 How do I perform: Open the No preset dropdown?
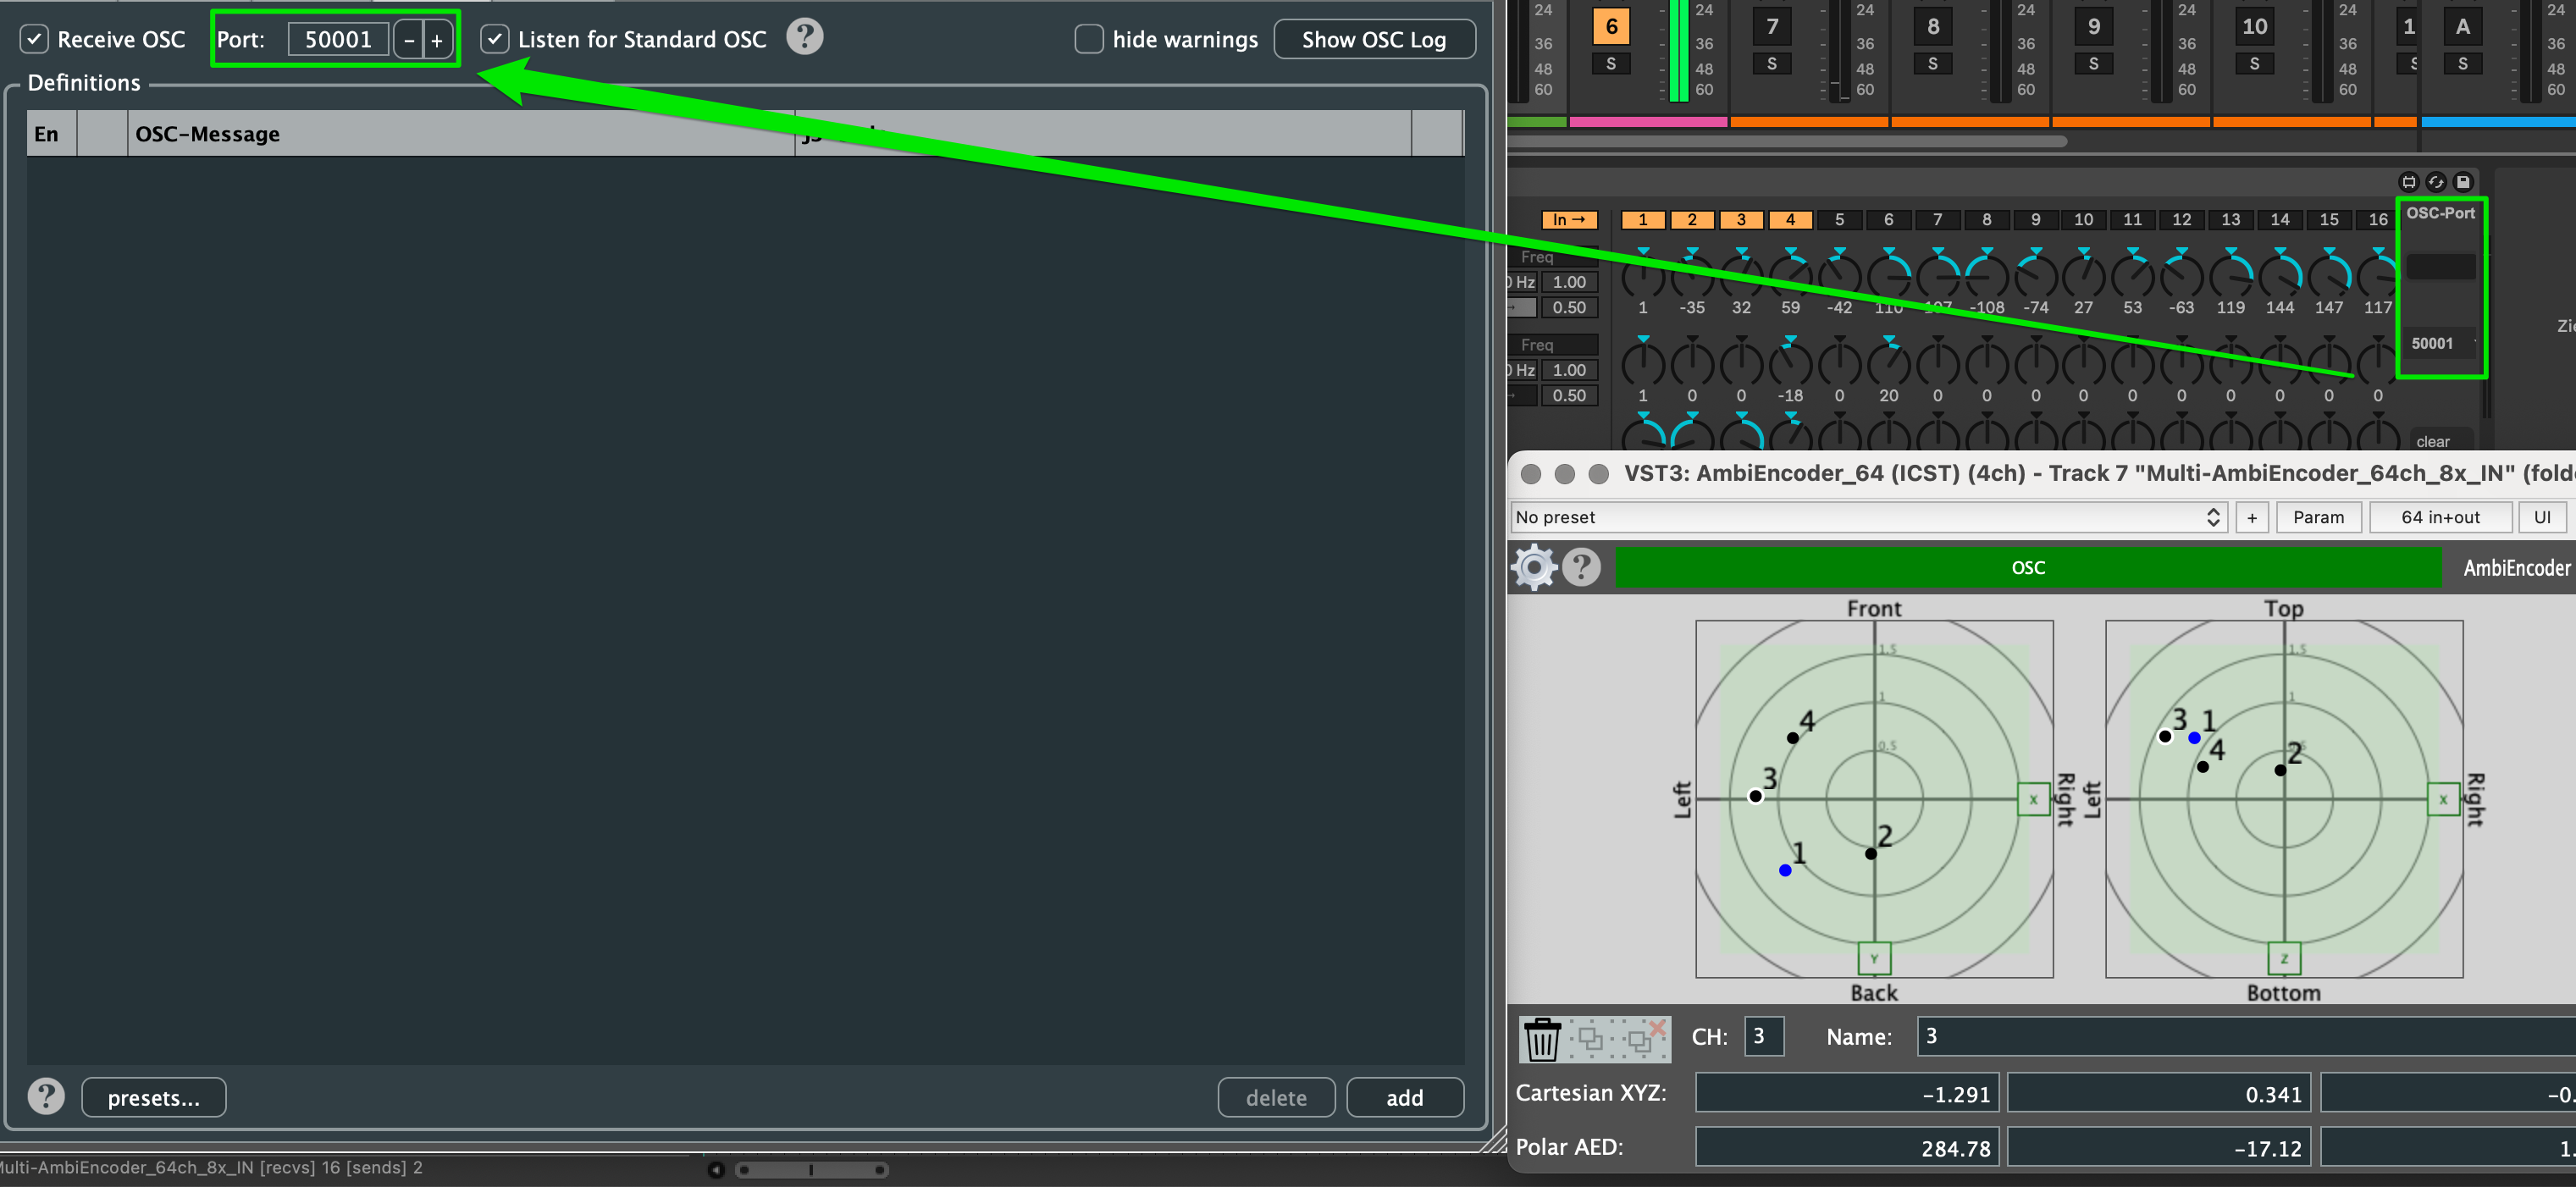1867,517
